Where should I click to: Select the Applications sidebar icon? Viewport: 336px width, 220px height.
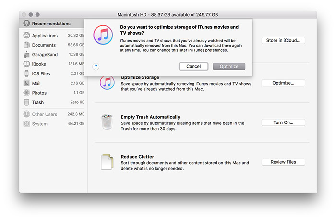[26, 35]
